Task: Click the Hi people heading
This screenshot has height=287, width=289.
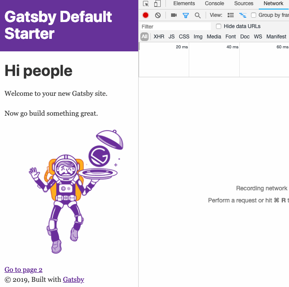Action: pyautogui.click(x=38, y=71)
